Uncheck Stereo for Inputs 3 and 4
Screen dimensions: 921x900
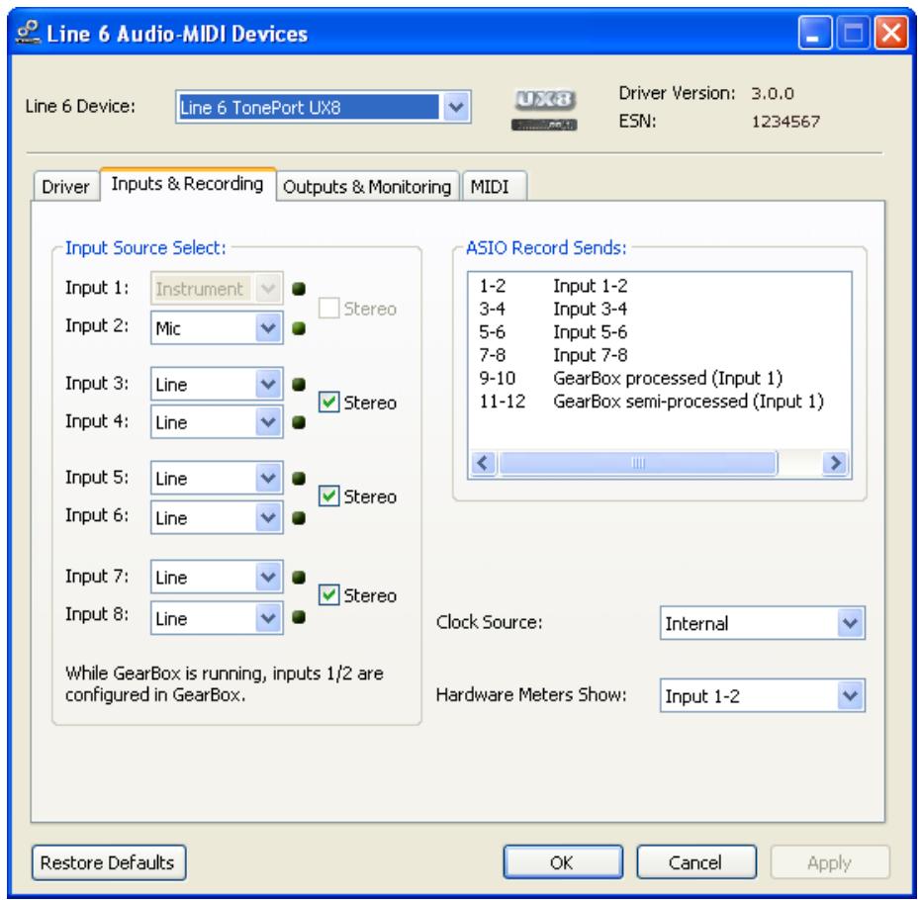(328, 403)
